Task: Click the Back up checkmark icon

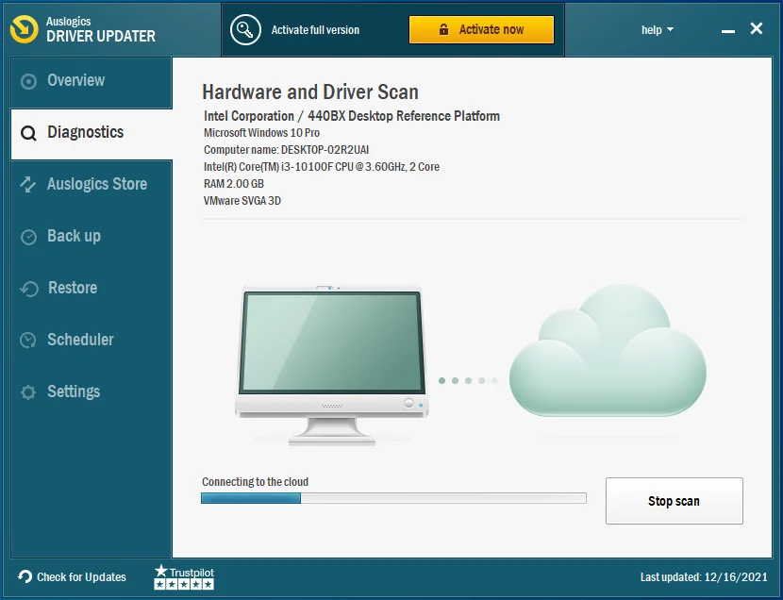Action: [x=28, y=237]
